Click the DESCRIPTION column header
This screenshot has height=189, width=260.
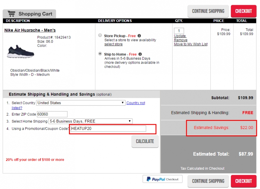18,21
